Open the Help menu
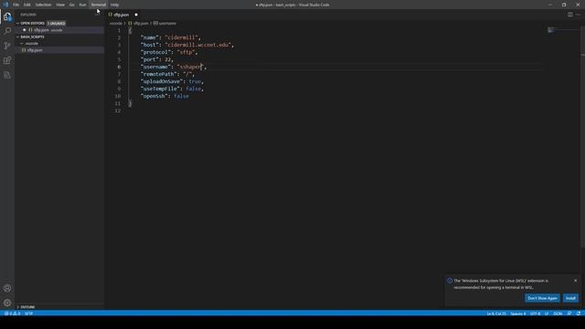This screenshot has height=329, width=585. pyautogui.click(x=114, y=5)
